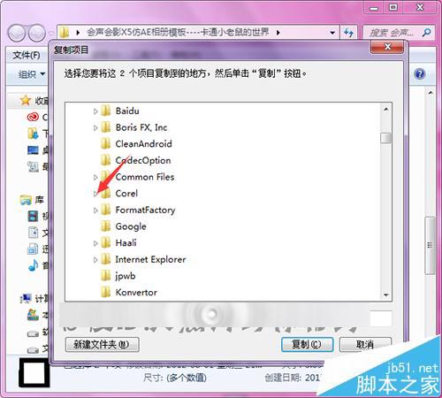This screenshot has width=442, height=398.
Task: Select the Boris FX, Inc folder icon
Action: click(x=106, y=127)
